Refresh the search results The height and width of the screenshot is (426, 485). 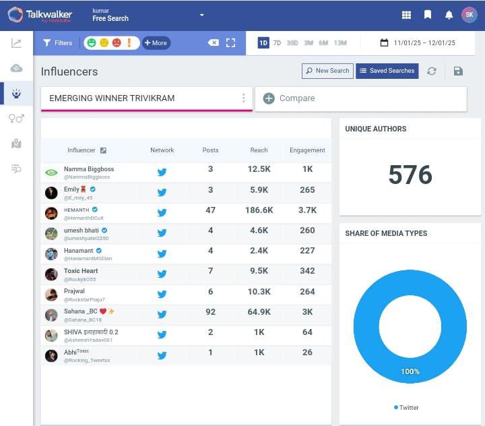point(432,71)
